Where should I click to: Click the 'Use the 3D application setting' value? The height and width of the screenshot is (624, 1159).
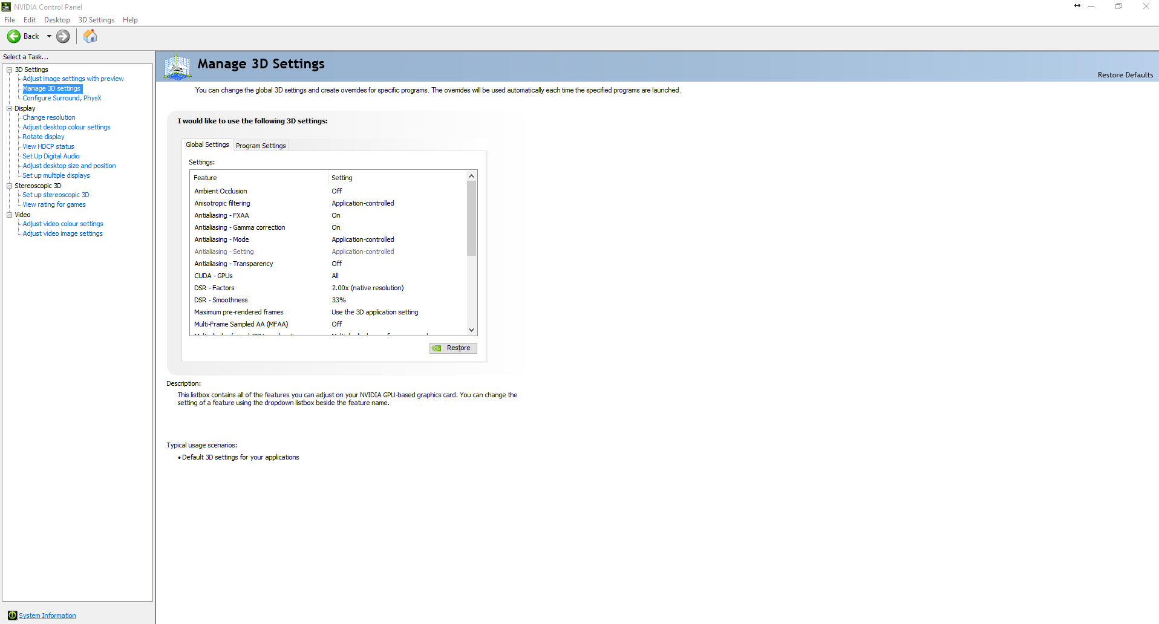click(x=374, y=312)
